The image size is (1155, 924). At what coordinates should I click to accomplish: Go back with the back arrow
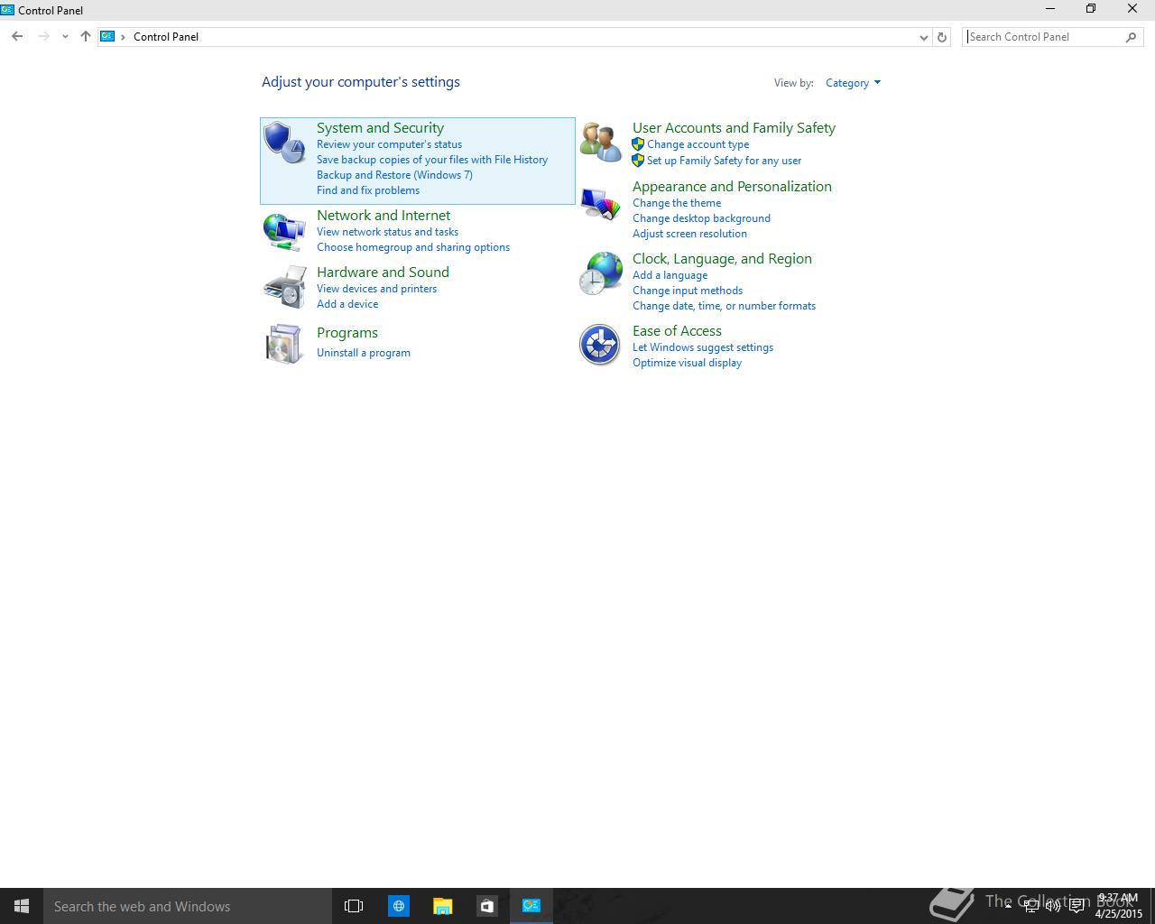17,37
